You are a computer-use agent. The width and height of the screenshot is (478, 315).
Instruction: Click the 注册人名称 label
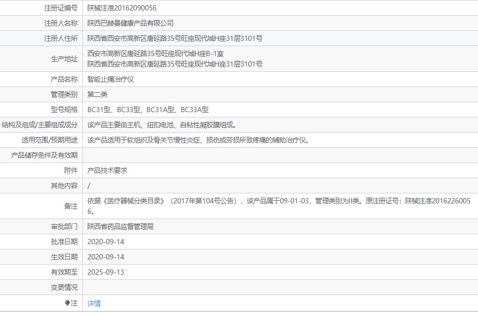pyautogui.click(x=61, y=23)
